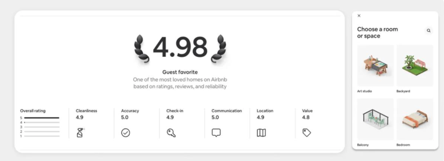The width and height of the screenshot is (444, 161).
Task: Click the Cleanliness spray bottle icon
Action: [x=80, y=133]
